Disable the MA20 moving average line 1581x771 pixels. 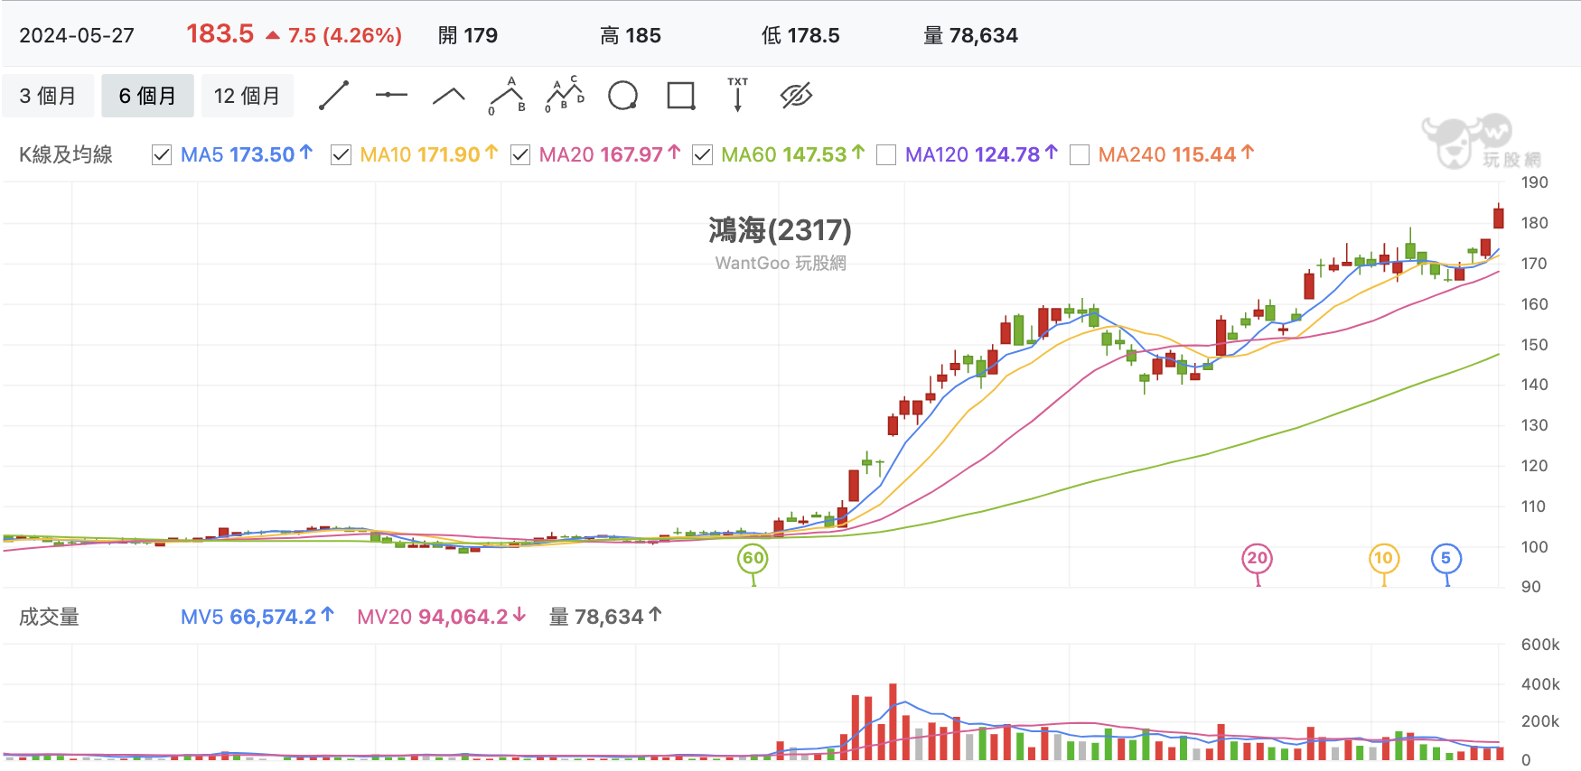tap(520, 155)
